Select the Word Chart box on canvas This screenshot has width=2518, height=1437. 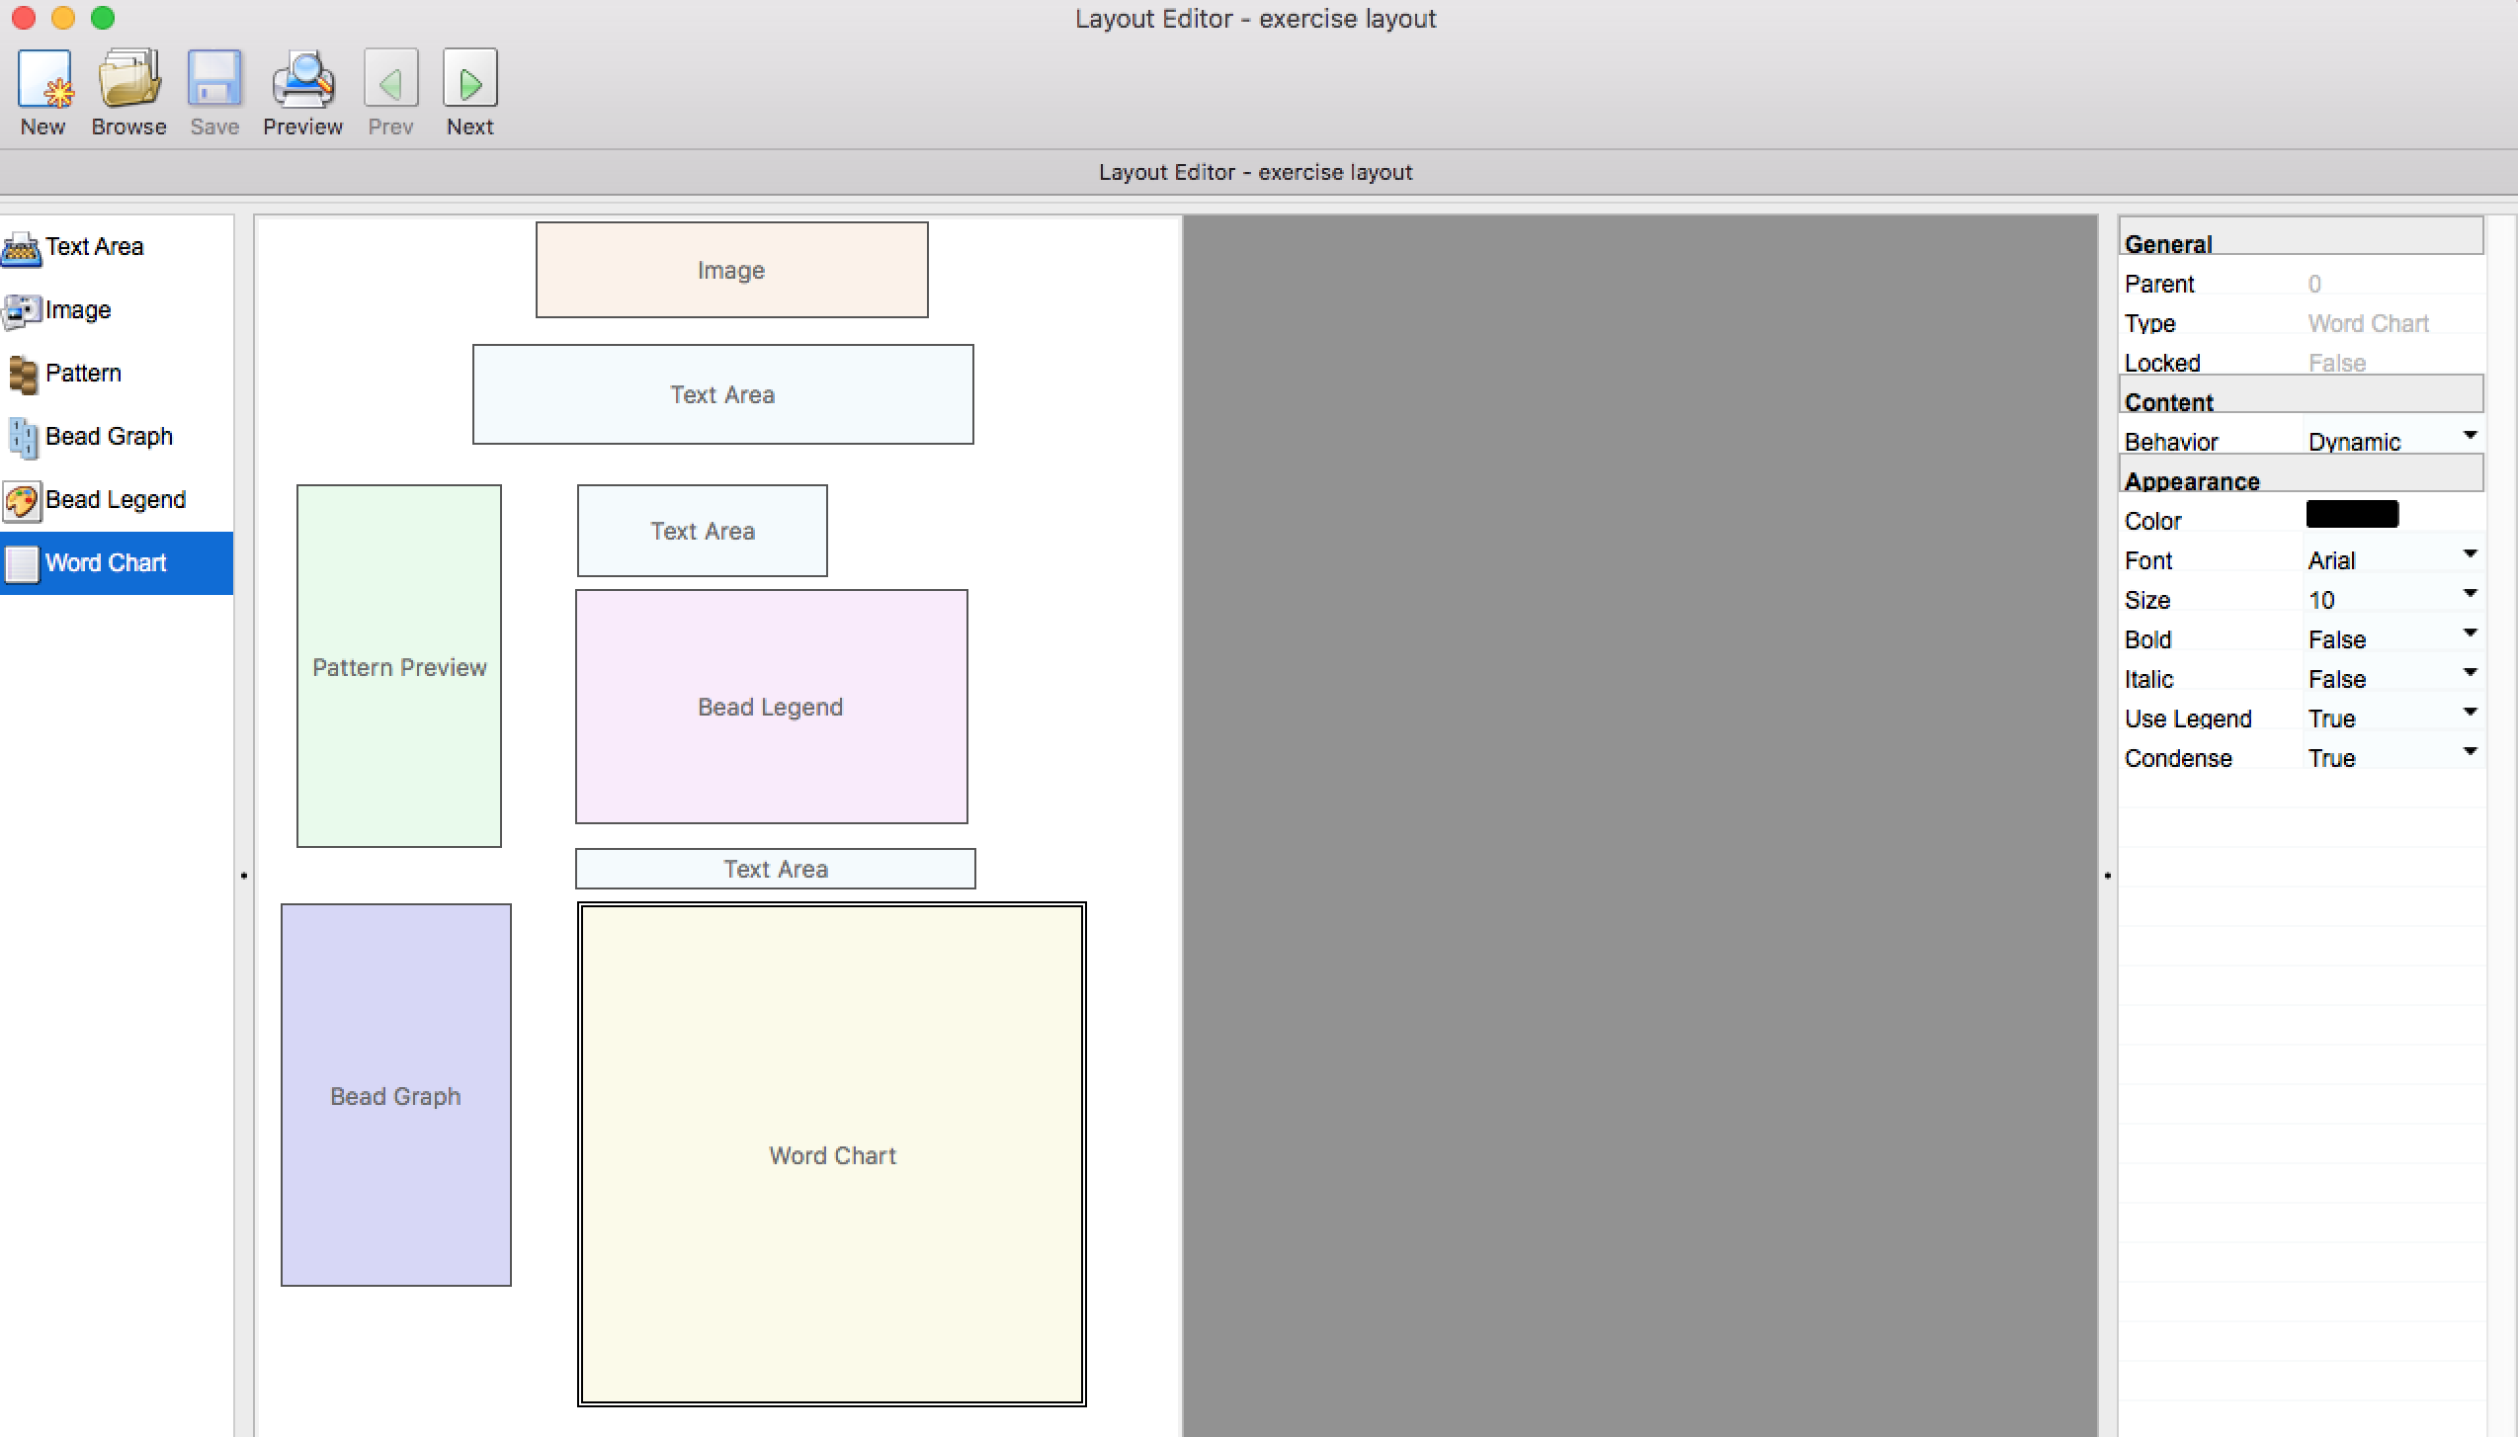tap(832, 1154)
